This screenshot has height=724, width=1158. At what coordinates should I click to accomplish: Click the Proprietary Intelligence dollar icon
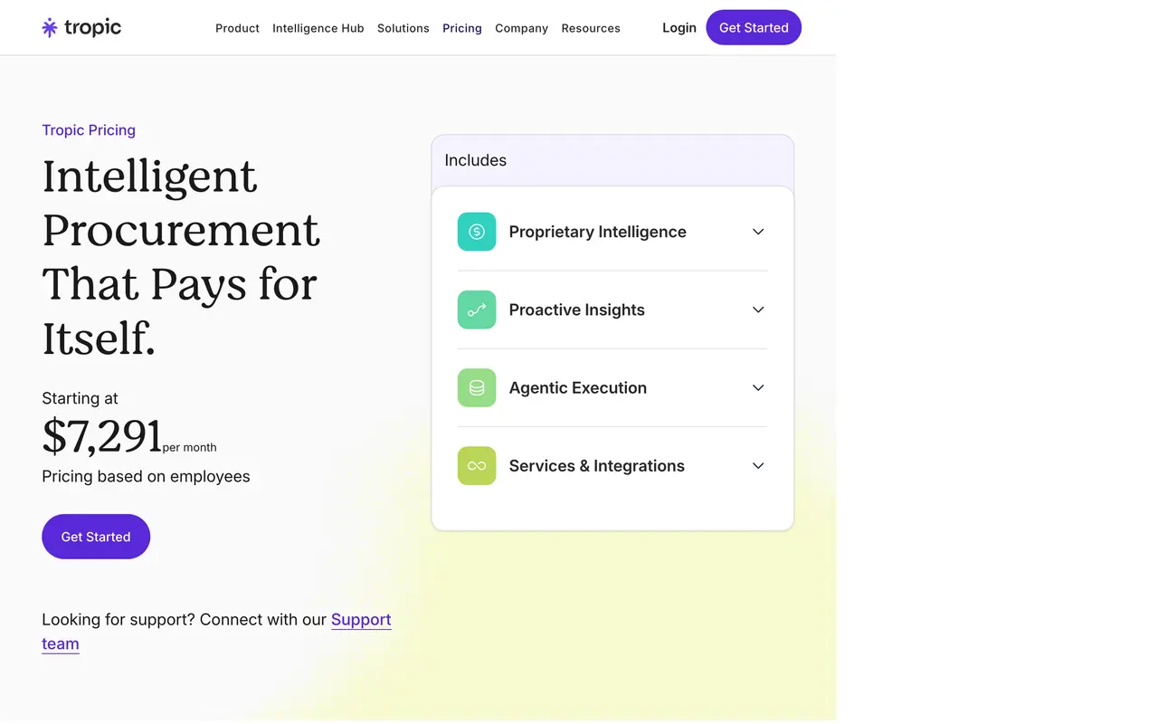477,232
